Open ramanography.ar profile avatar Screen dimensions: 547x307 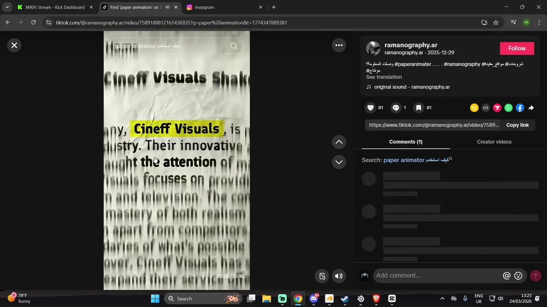tap(373, 49)
